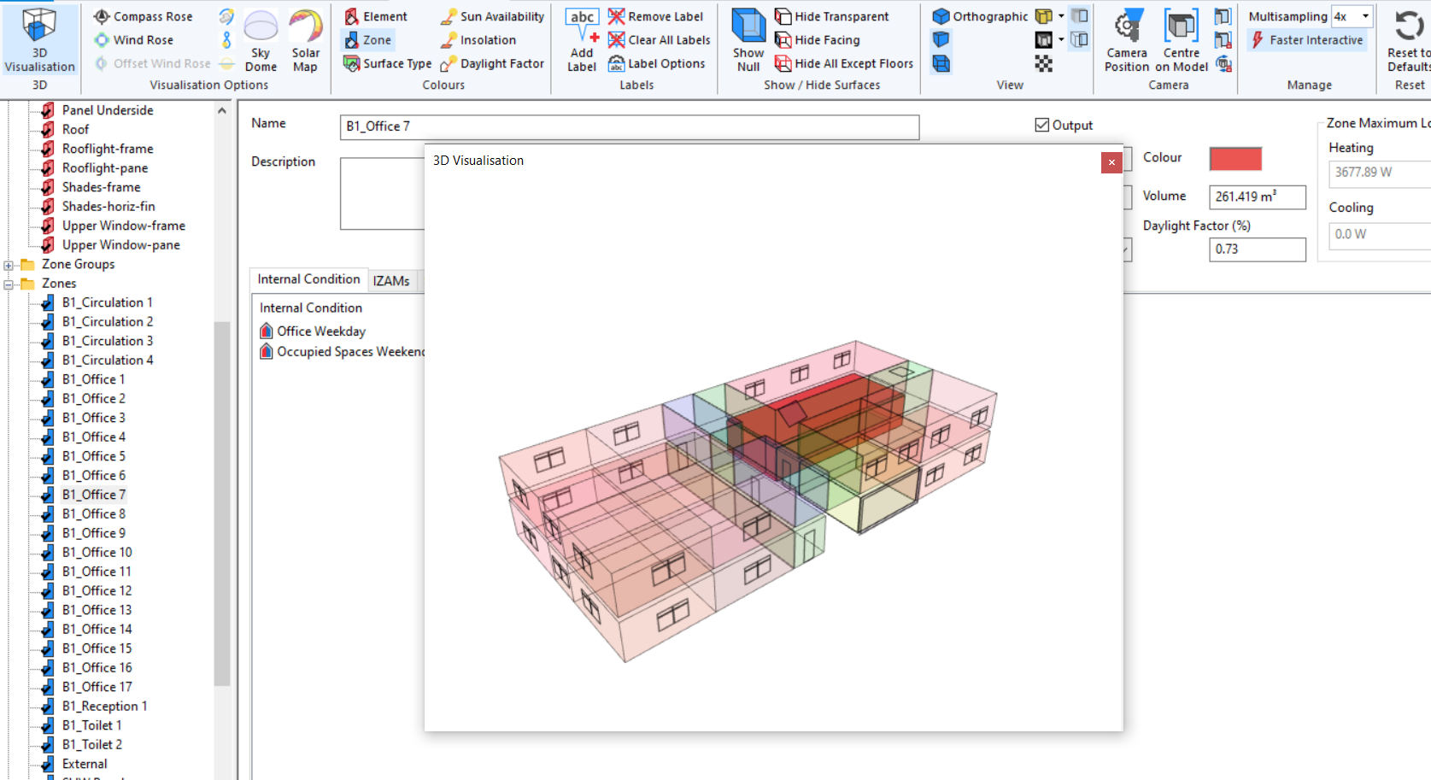
Task: Toggle the top section-cut icon right of Orthographic
Action: (x=1080, y=16)
